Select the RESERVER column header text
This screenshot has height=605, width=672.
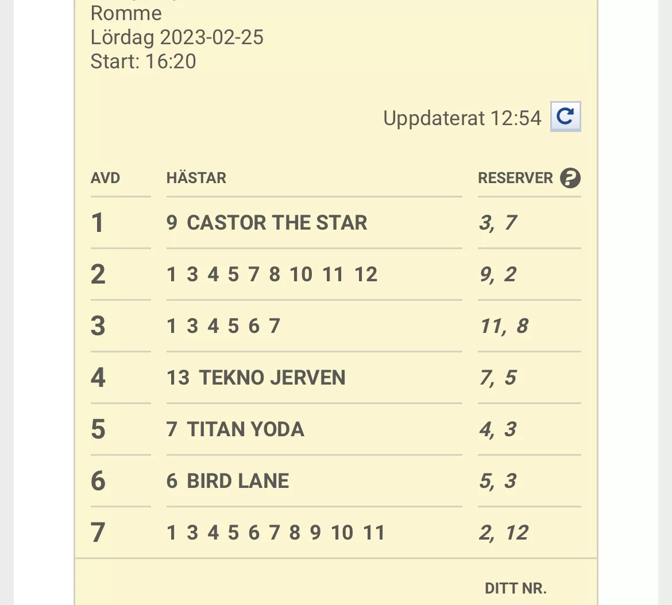pyautogui.click(x=515, y=178)
